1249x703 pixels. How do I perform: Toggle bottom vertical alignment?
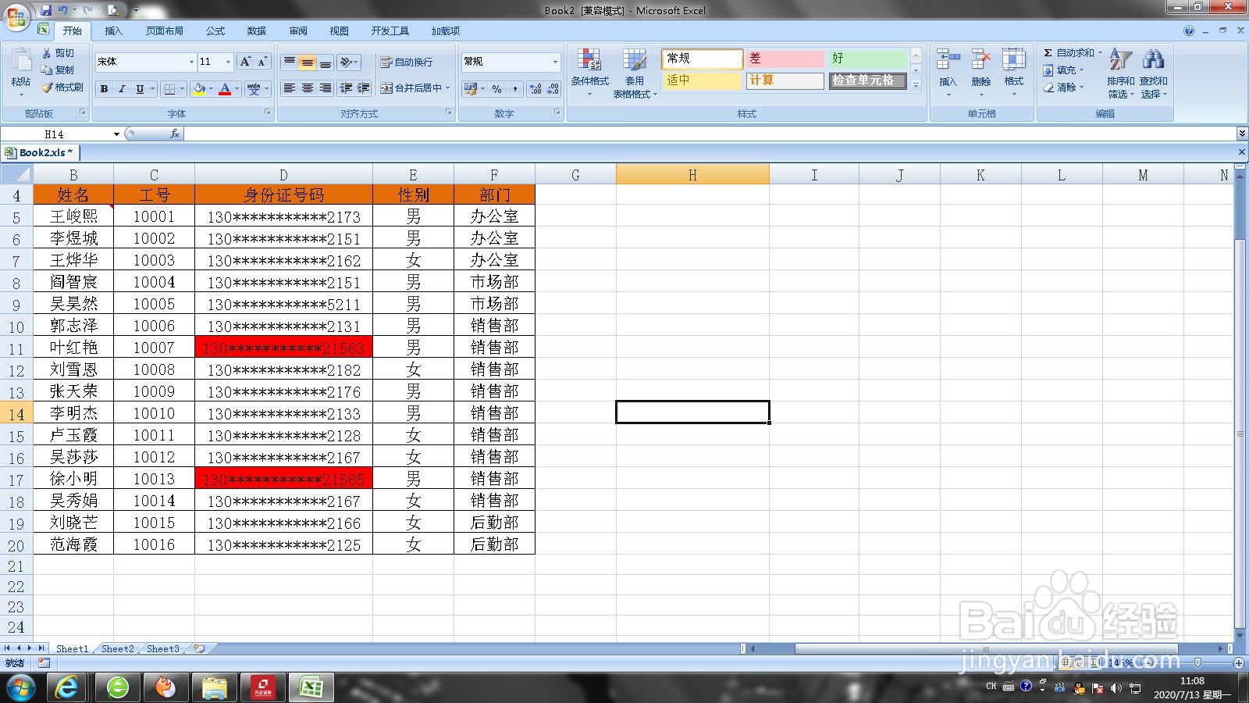(326, 62)
